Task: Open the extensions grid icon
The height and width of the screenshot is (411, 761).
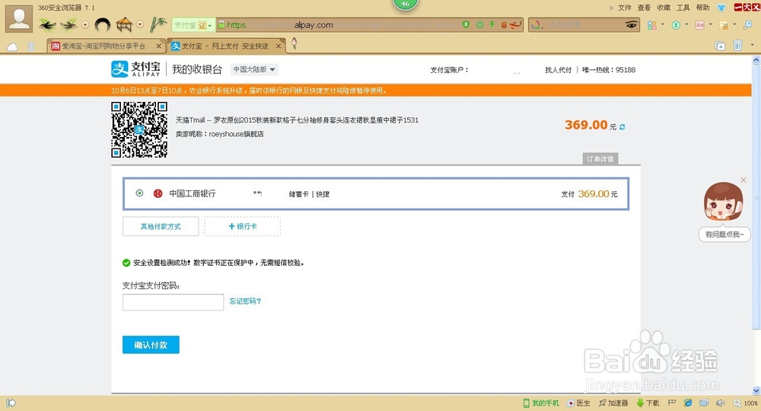Action: point(652,25)
